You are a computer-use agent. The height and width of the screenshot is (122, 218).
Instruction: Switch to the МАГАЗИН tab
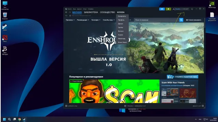(x=77, y=12)
